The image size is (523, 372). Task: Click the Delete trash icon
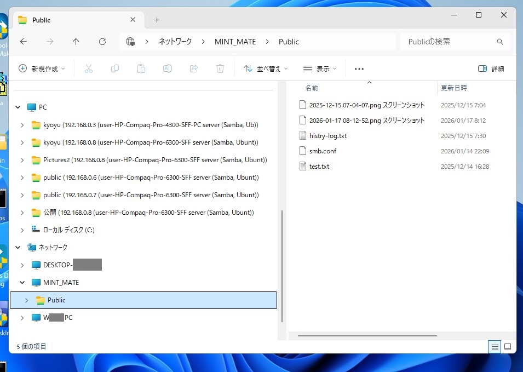(x=220, y=68)
